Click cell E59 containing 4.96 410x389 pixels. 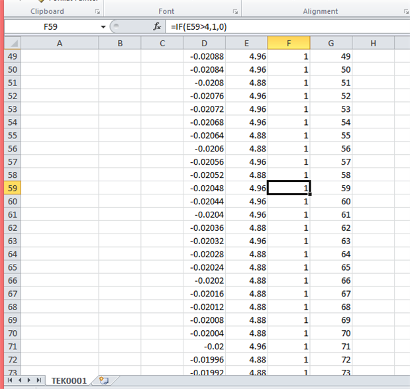pos(246,188)
